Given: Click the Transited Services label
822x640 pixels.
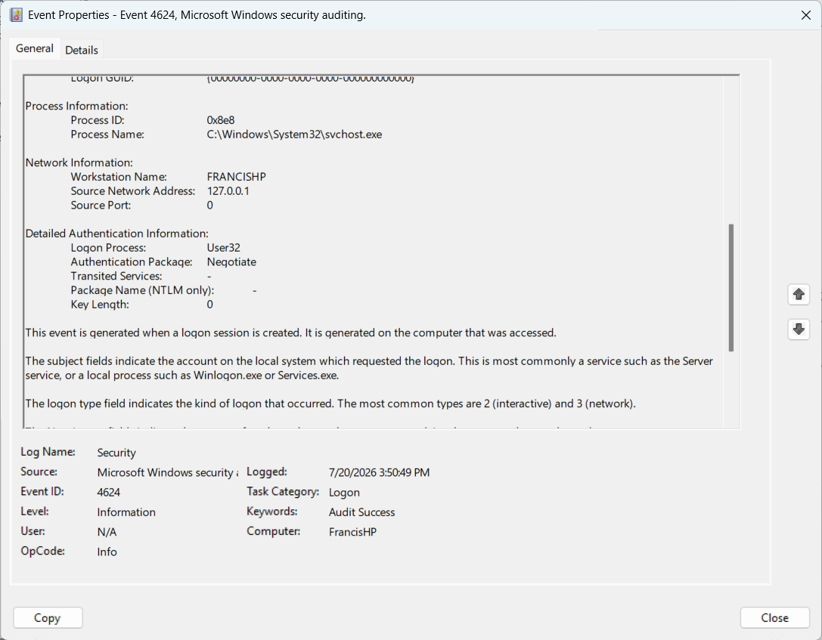Looking at the screenshot, I should (x=116, y=276).
